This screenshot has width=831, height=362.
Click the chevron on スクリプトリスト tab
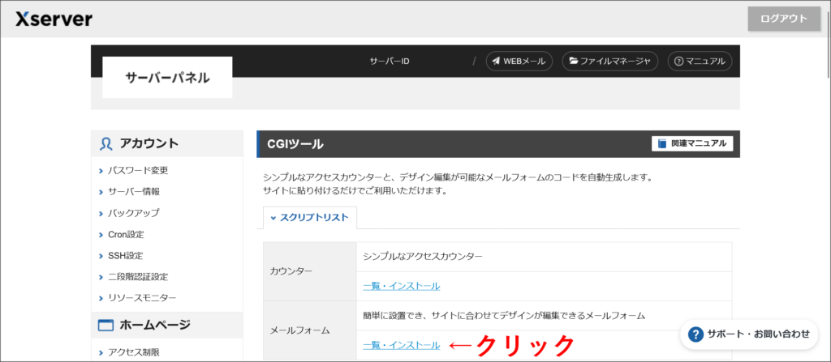tap(273, 218)
